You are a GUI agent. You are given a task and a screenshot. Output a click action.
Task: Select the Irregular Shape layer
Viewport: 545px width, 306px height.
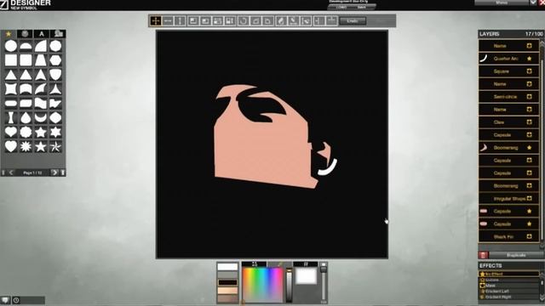tap(509, 198)
